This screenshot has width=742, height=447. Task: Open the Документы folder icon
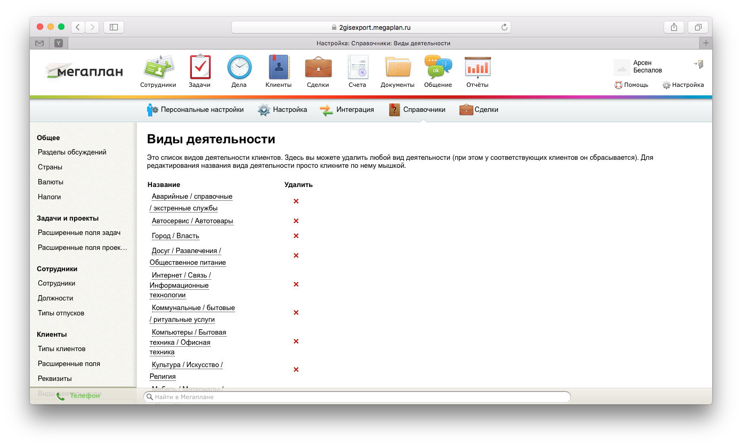[x=398, y=68]
